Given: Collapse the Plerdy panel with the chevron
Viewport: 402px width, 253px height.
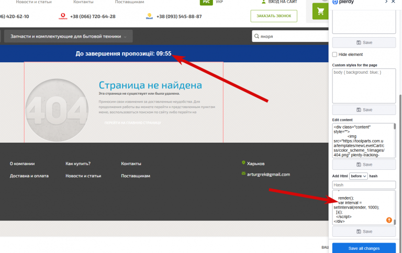Looking at the screenshot, I should coord(386,2).
